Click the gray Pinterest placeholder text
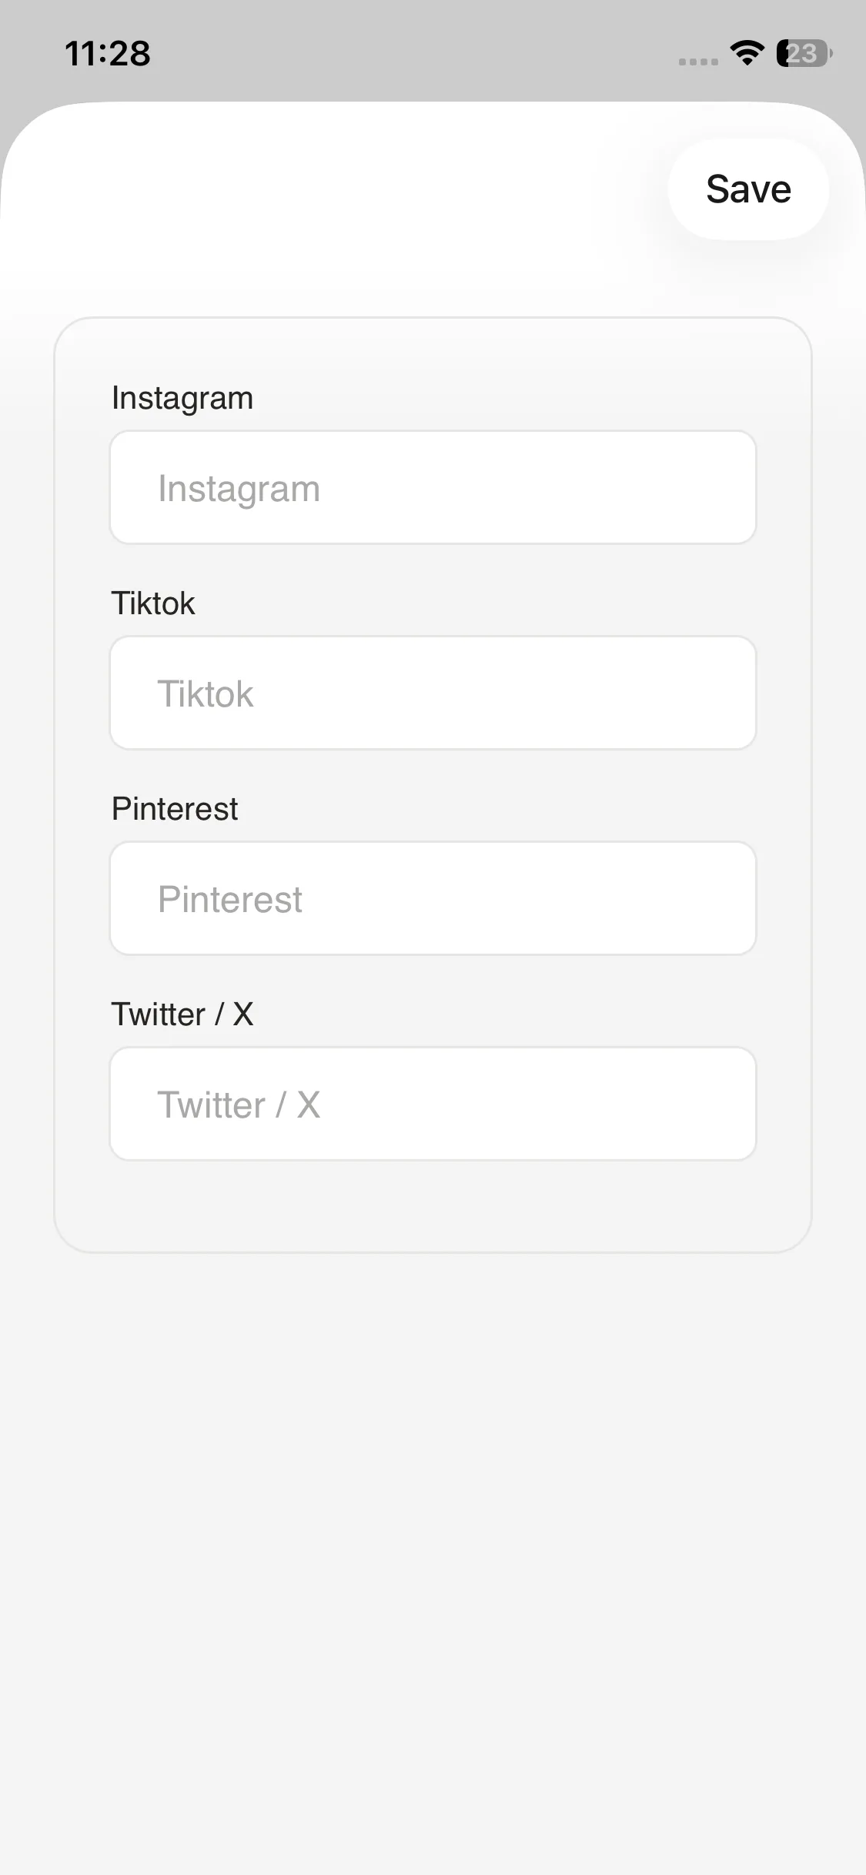866x1875 pixels. click(x=229, y=900)
